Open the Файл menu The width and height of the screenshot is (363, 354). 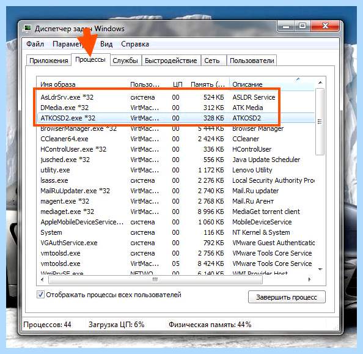(x=35, y=44)
